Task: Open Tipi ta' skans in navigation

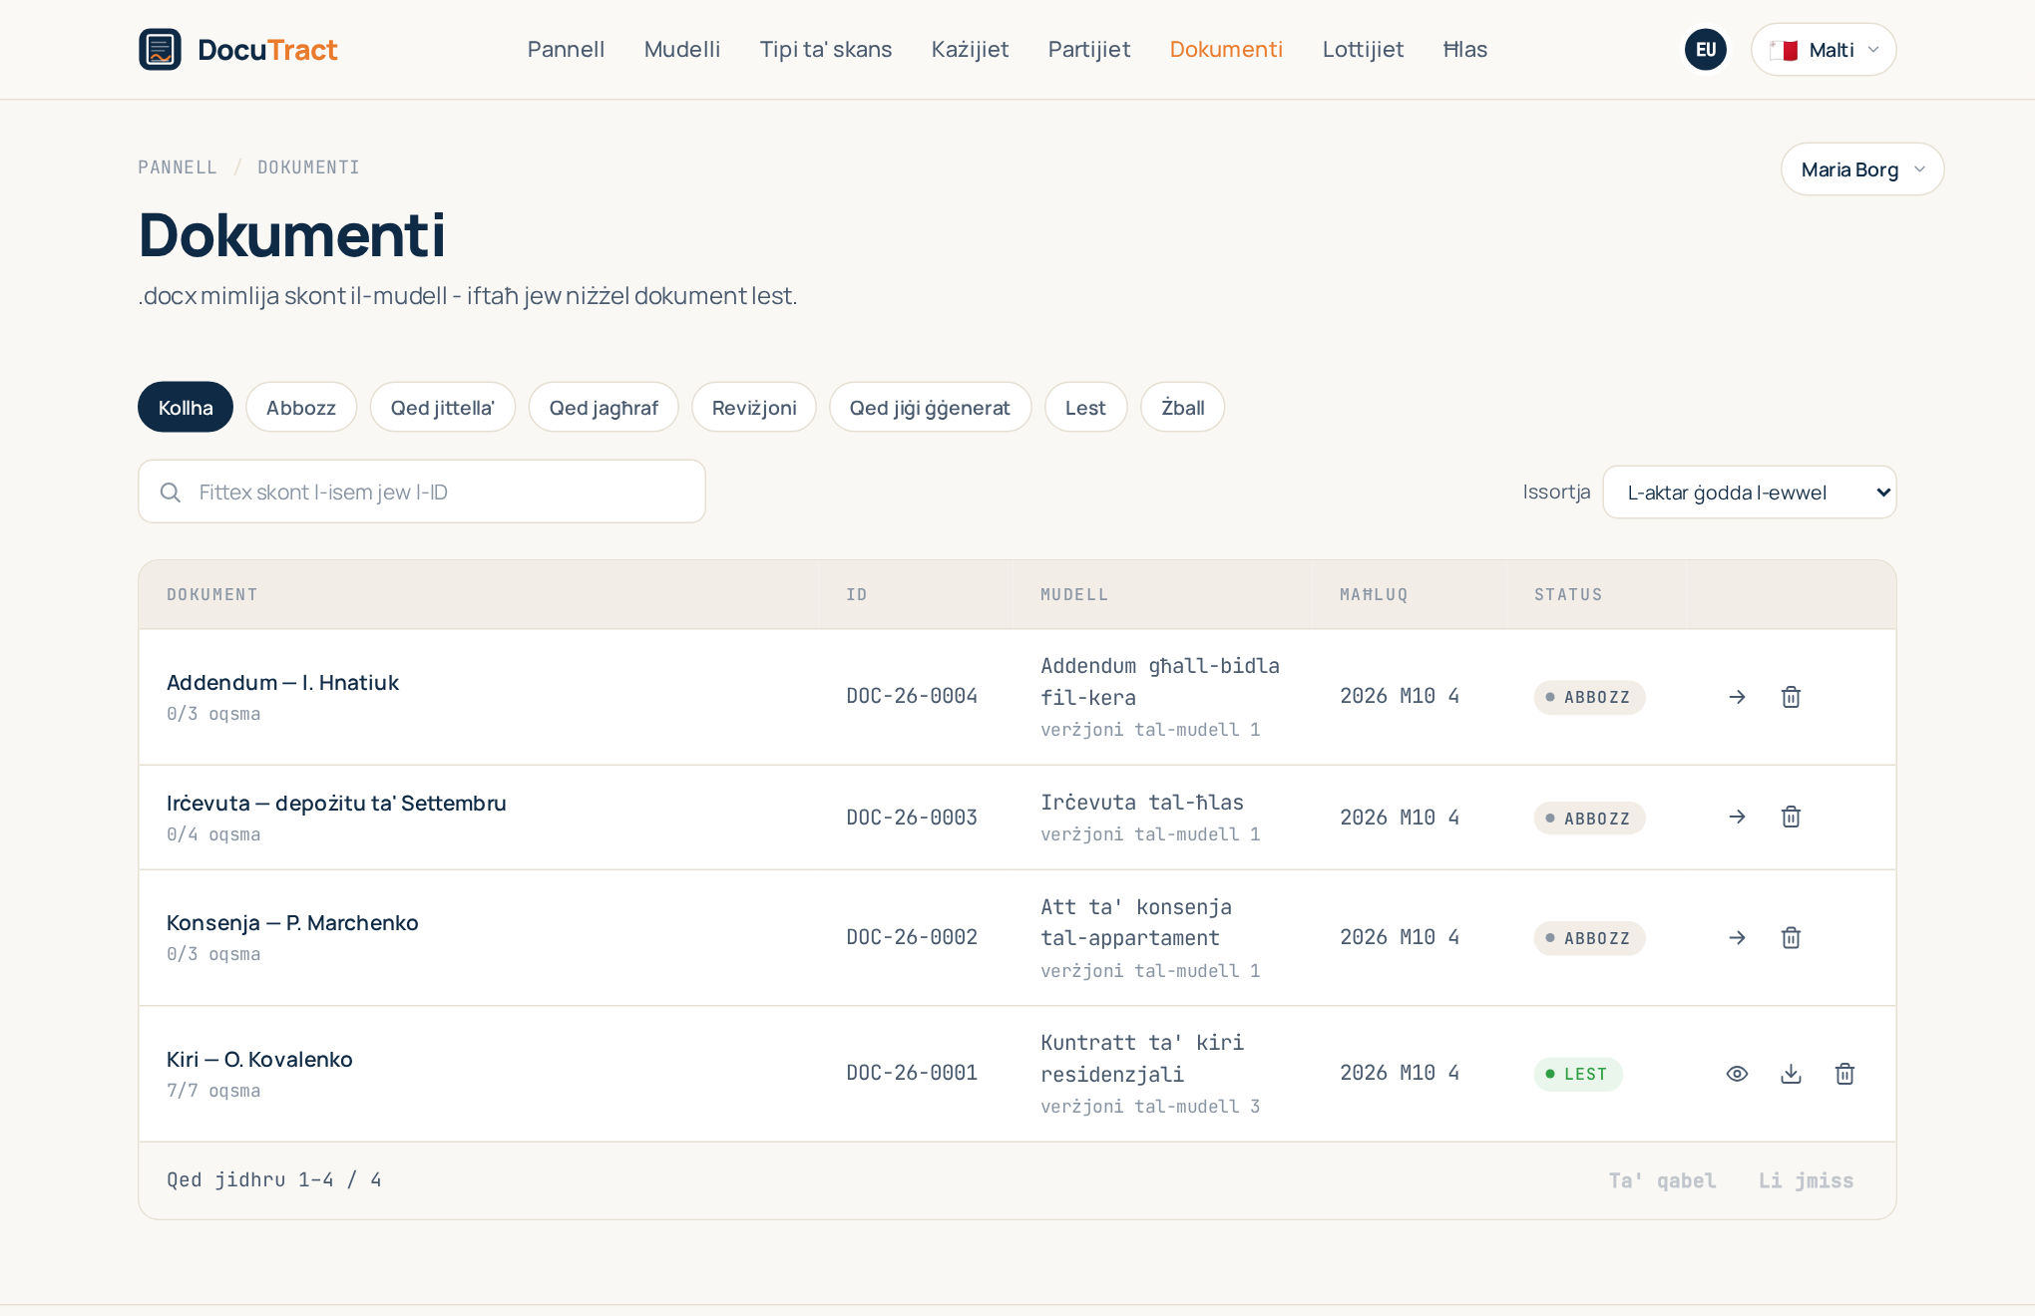Action: click(x=826, y=50)
